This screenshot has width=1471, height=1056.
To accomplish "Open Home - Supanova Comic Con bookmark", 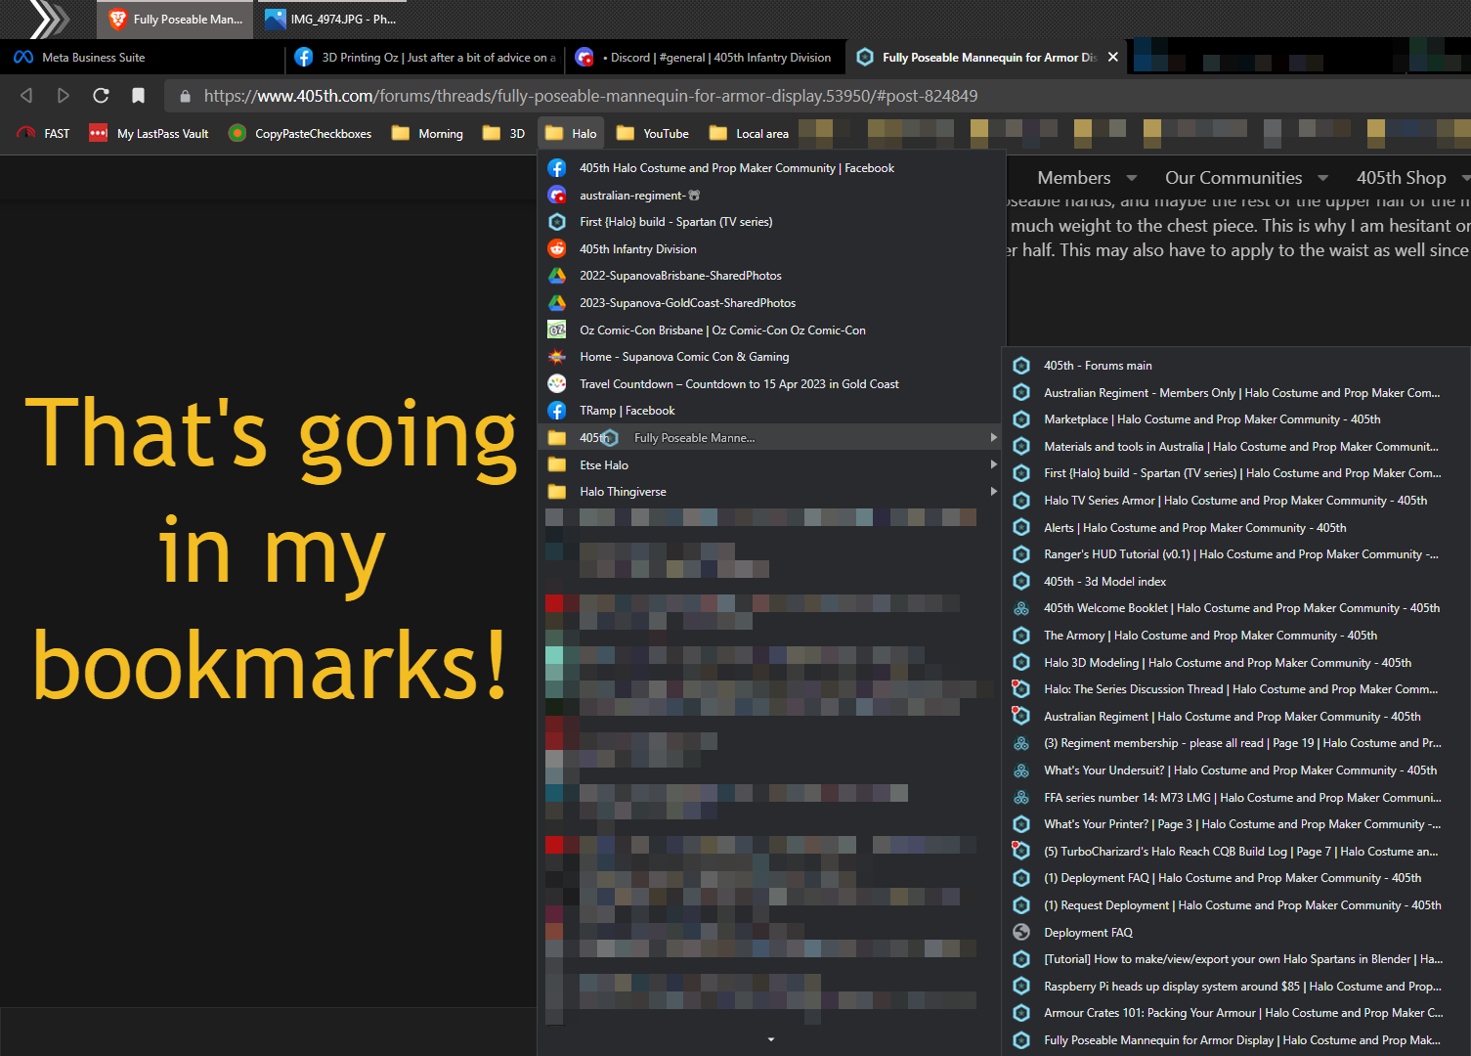I will (772, 357).
